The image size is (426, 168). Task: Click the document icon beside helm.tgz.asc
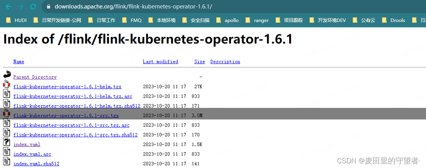pyautogui.click(x=7, y=94)
